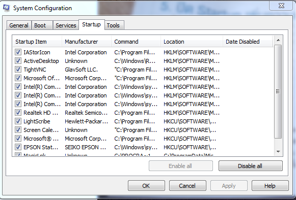
Task: Sort by the Command column header
Action: (136, 42)
